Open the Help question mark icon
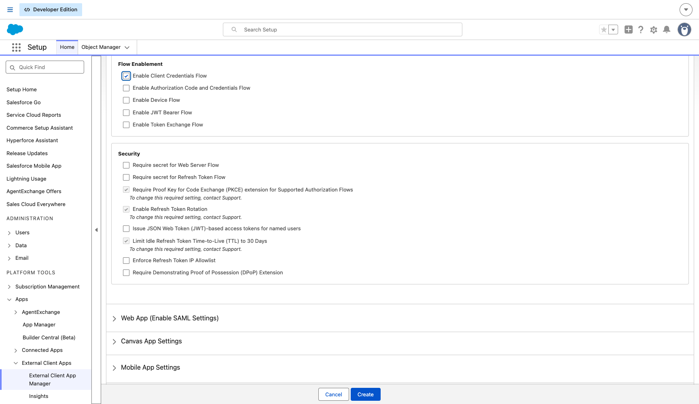Viewport: 699px width, 404px height. click(641, 29)
